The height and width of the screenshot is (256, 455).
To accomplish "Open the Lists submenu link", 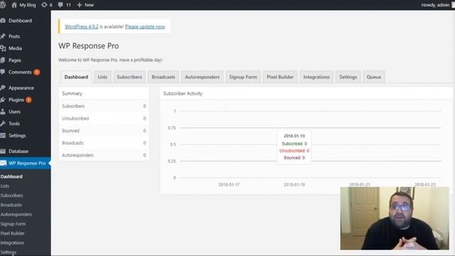I will tap(5, 186).
